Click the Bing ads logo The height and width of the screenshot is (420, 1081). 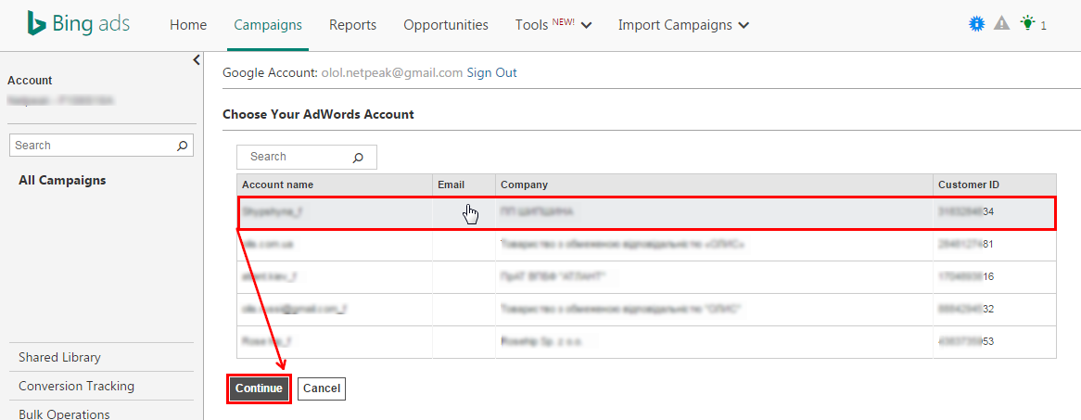pyautogui.click(x=81, y=25)
